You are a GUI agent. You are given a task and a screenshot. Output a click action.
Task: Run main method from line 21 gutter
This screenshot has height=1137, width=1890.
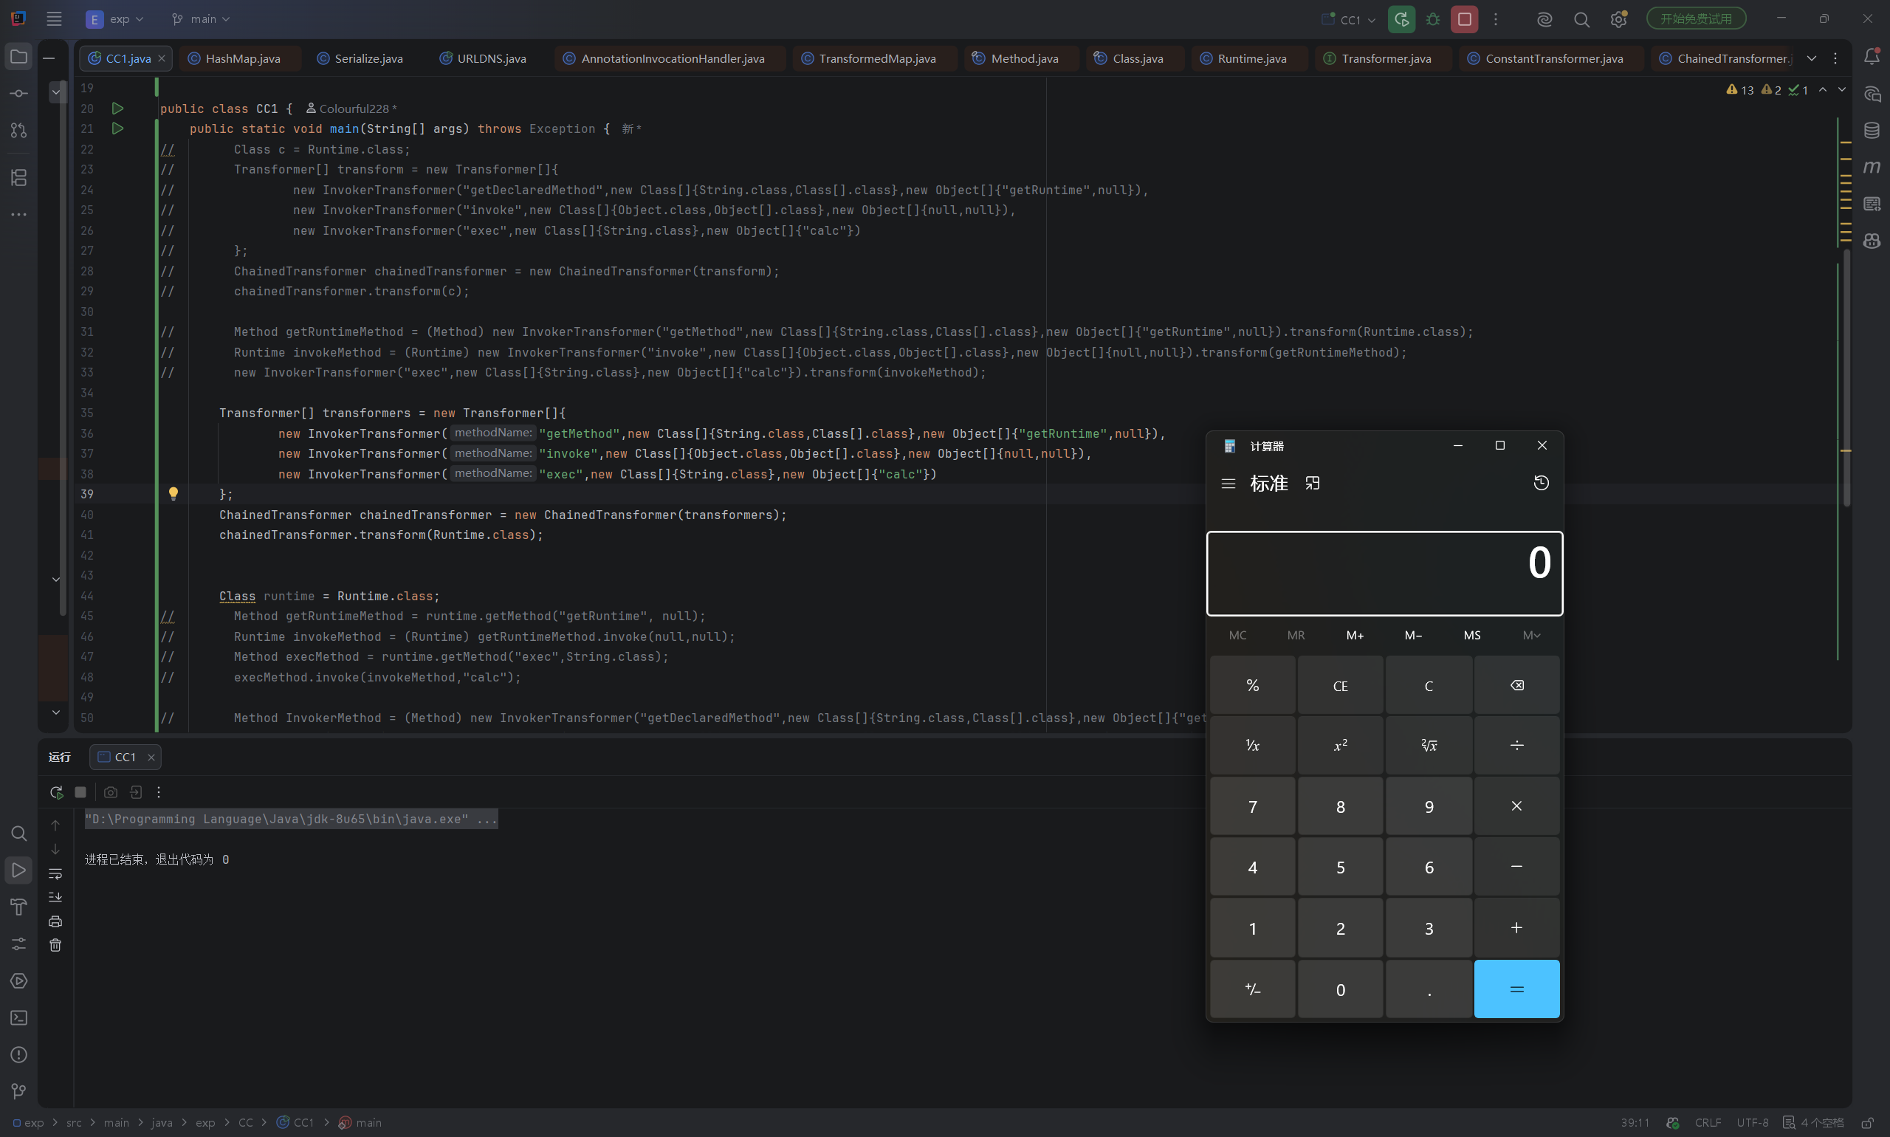point(117,128)
